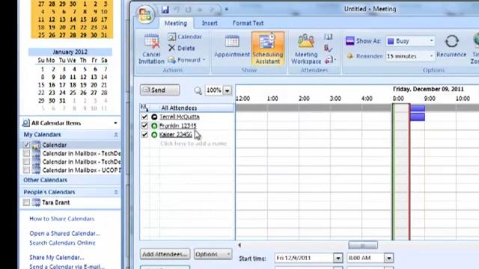This screenshot has height=269, width=479.
Task: Uncheck the Calendar checkbox under My Calendars
Action: pos(26,145)
